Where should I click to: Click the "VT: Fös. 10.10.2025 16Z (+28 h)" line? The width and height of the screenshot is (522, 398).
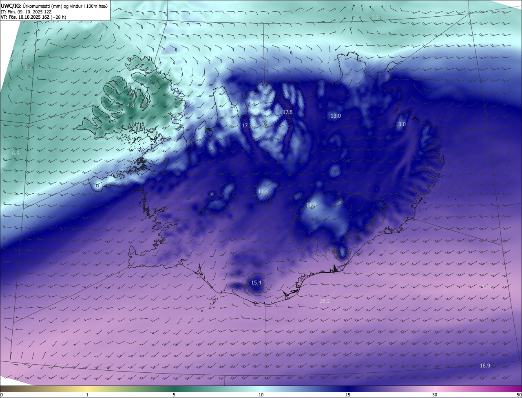[x=33, y=17]
